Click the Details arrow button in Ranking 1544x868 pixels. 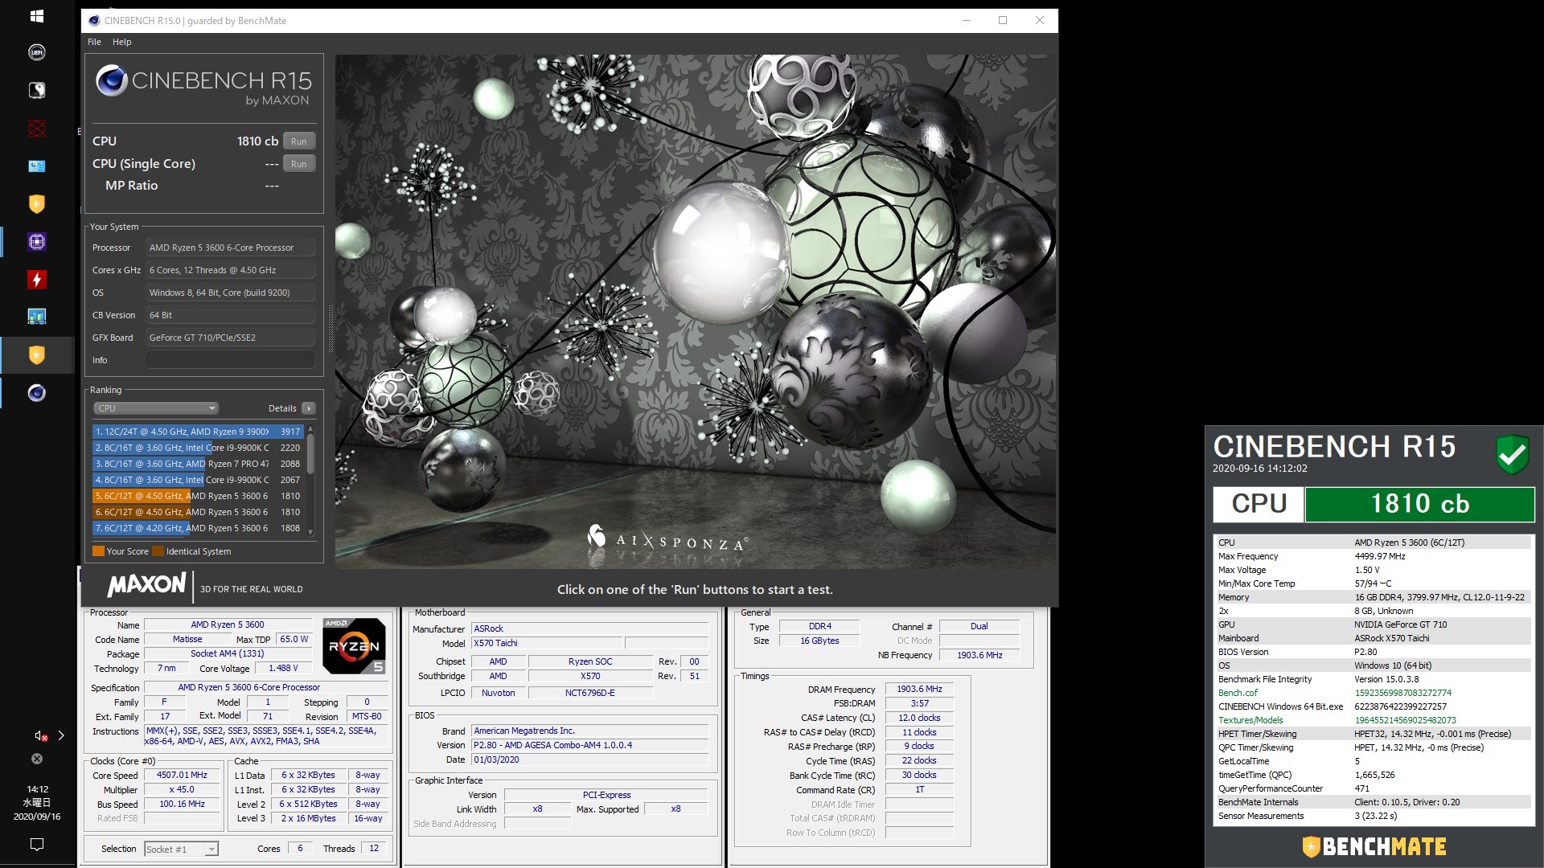(x=309, y=408)
